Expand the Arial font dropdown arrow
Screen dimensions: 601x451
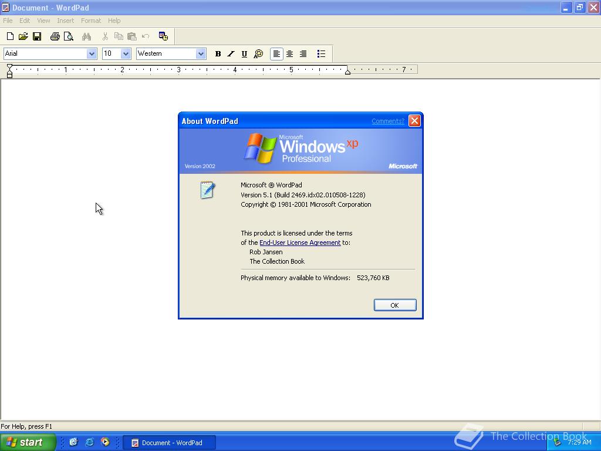[x=91, y=53]
